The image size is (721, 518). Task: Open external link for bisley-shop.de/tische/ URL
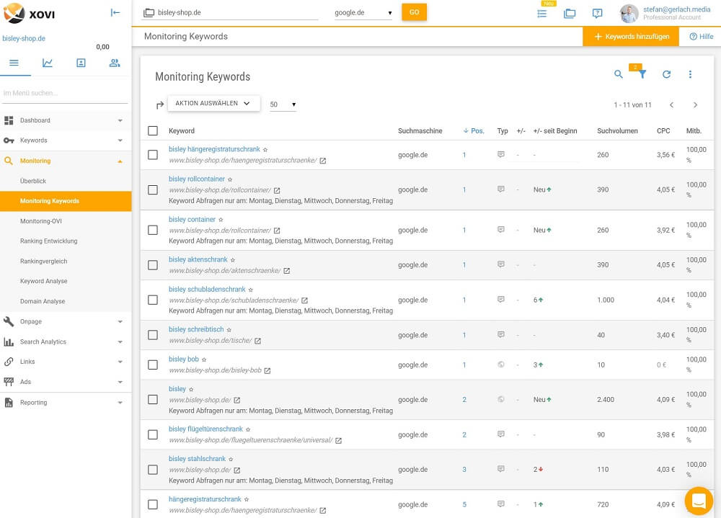pos(257,341)
